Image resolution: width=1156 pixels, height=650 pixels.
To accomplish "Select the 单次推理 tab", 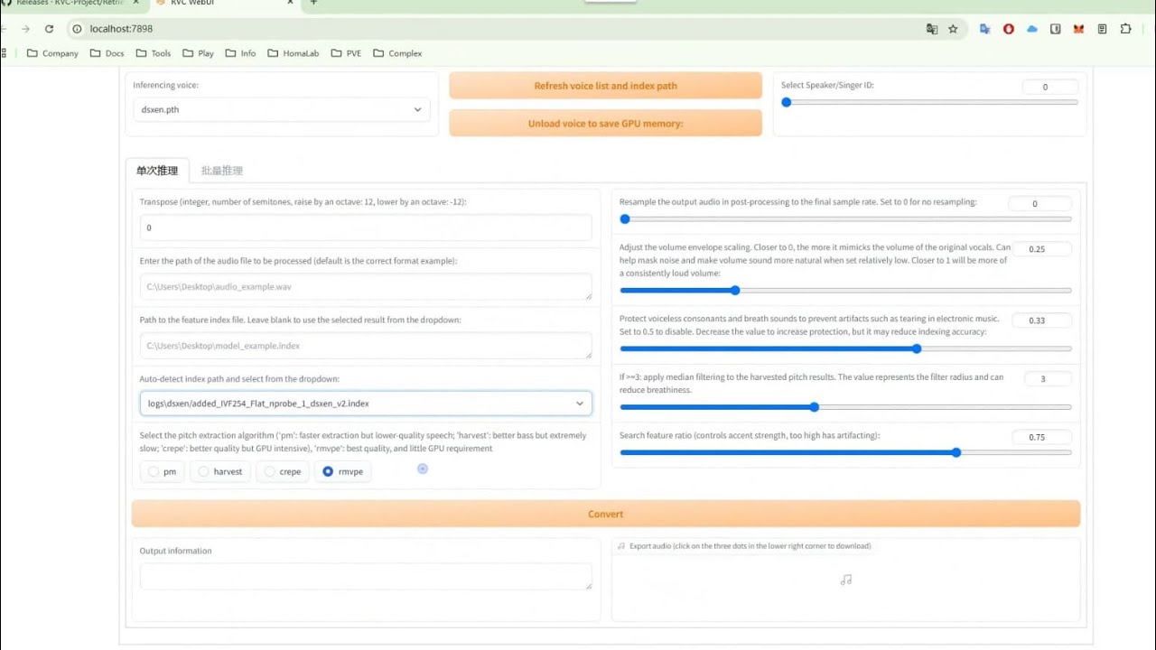I will [157, 171].
